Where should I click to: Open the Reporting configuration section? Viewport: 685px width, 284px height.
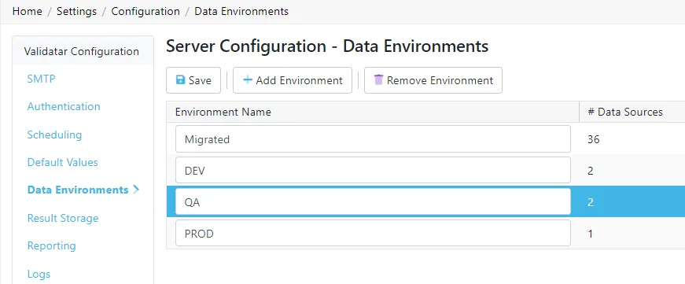52,245
